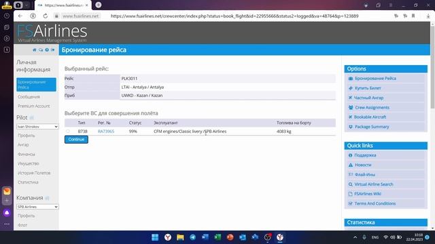
Task: Open Новости in Quick links
Action: [363, 165]
